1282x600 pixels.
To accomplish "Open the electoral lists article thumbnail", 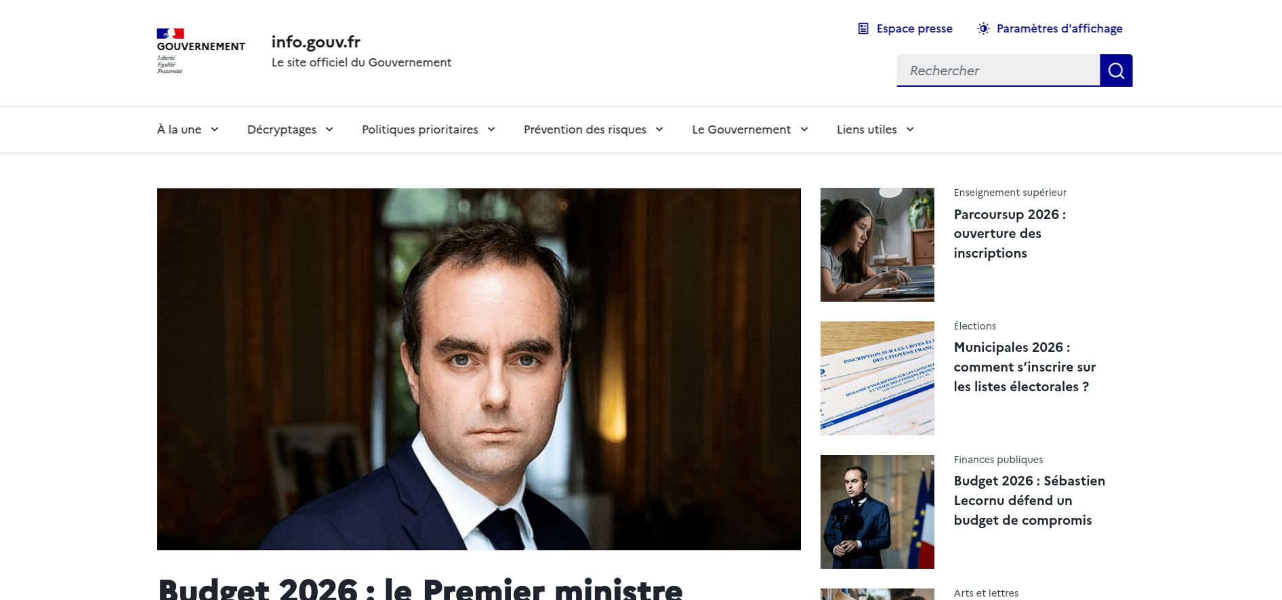I will click(877, 378).
